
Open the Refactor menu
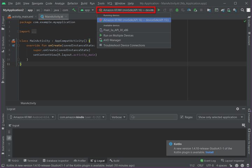pos(73,3)
